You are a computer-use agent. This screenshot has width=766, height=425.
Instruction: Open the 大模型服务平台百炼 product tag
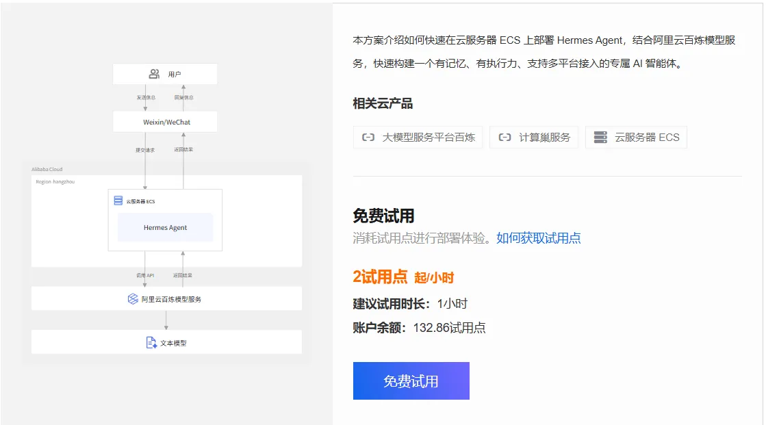418,137
